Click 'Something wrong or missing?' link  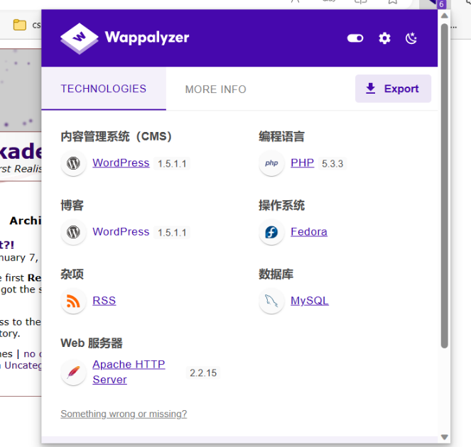click(124, 414)
